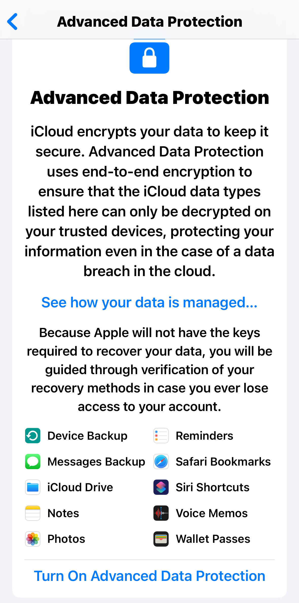Tap the iCloud Drive folder icon
The height and width of the screenshot is (603, 299).
point(33,487)
